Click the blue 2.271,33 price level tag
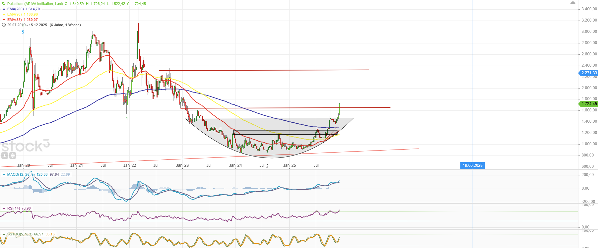 pos(588,73)
